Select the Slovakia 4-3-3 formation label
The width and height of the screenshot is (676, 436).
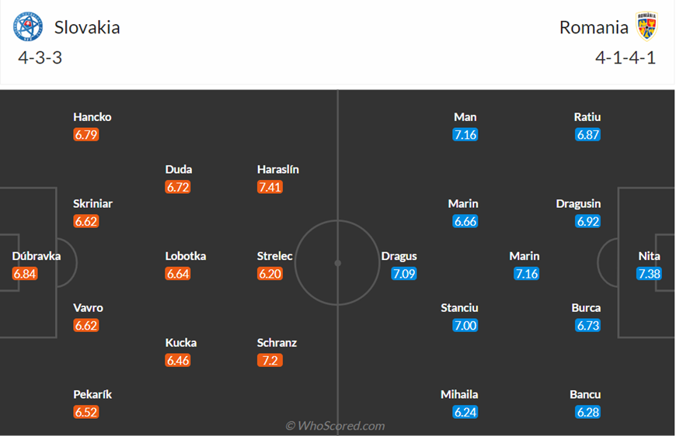click(40, 57)
